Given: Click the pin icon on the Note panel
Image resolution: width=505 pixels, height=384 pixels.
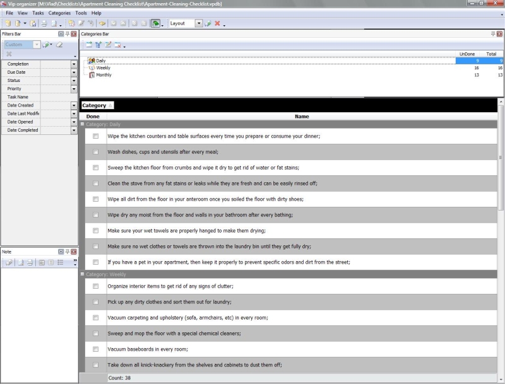Looking at the screenshot, I should (x=68, y=252).
